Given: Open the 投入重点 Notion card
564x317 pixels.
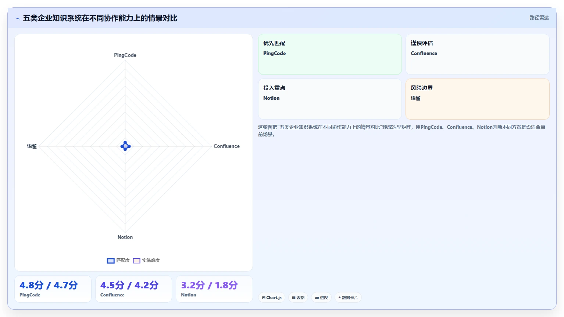Looking at the screenshot, I should (x=330, y=99).
